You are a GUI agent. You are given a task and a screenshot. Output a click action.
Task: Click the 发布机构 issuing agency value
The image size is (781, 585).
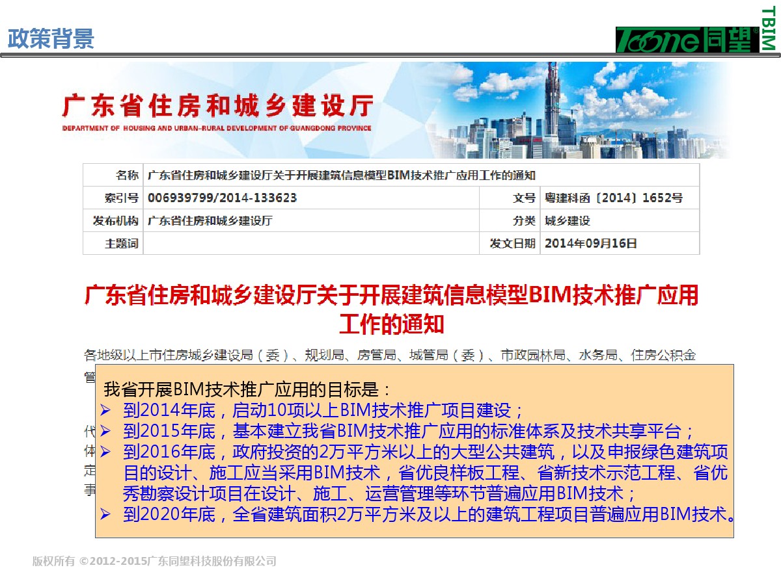coord(210,221)
